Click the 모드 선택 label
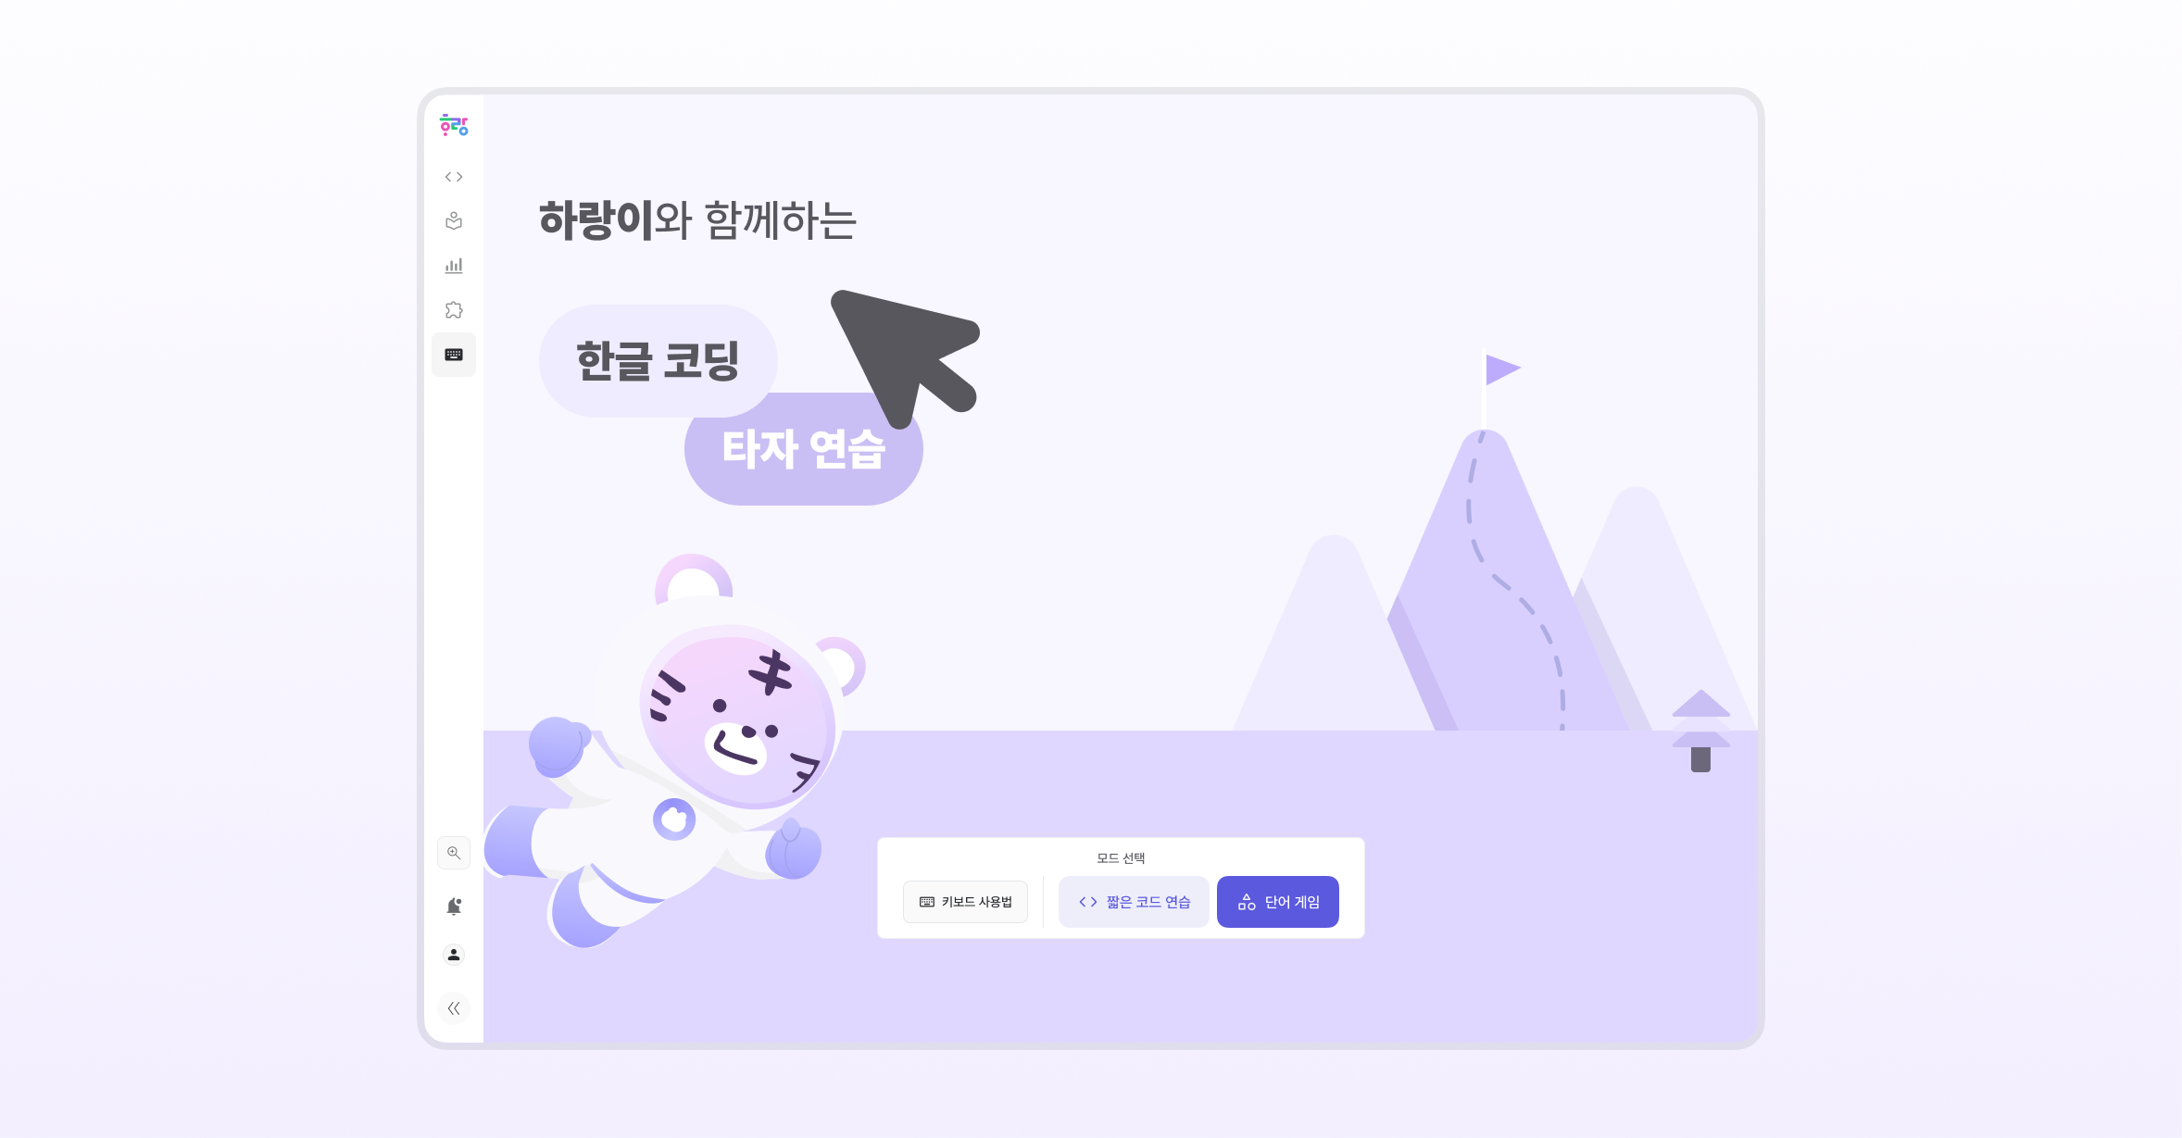The height and width of the screenshot is (1138, 2182). pyautogui.click(x=1121, y=858)
